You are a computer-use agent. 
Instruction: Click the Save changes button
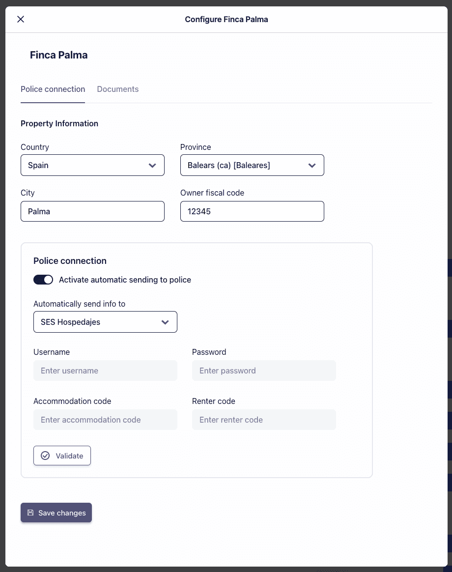56,513
